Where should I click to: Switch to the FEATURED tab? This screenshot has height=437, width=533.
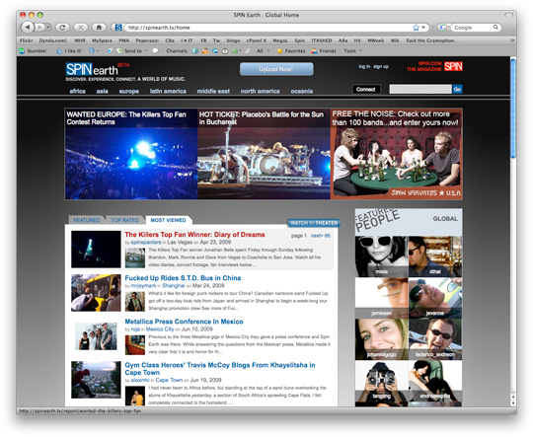[87, 220]
